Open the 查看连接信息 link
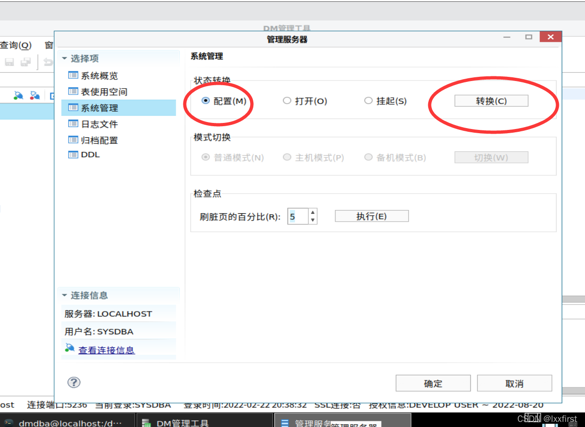The height and width of the screenshot is (427, 585). click(x=106, y=350)
